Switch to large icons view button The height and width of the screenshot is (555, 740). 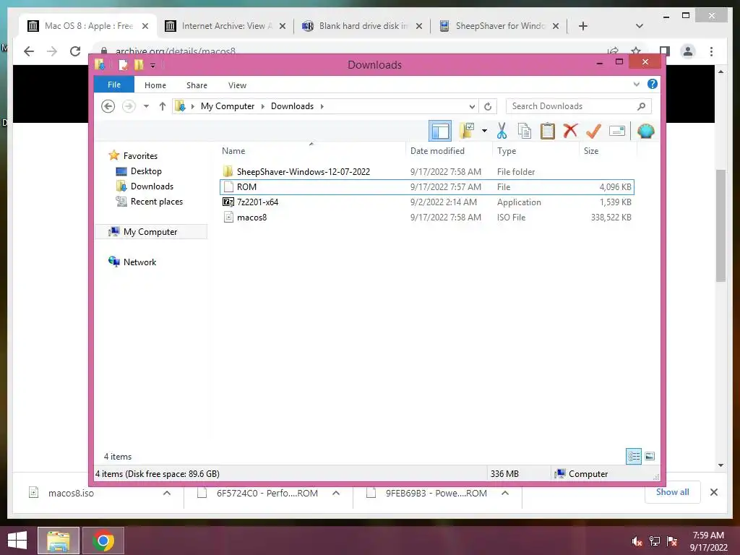[x=650, y=456]
